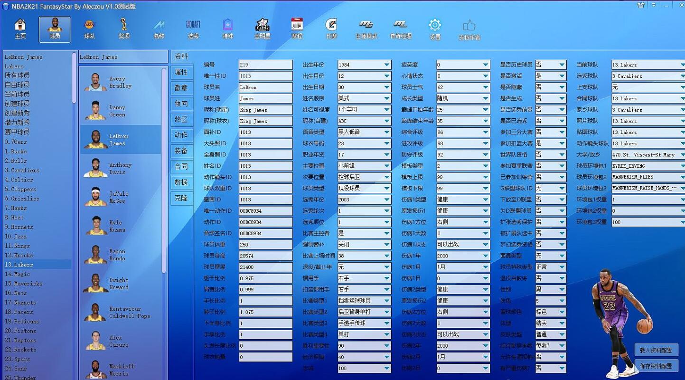This screenshot has height=380, width=685.
Task: Toggle the 比赛主控者 yes/no dropdown
Action: coord(364,233)
